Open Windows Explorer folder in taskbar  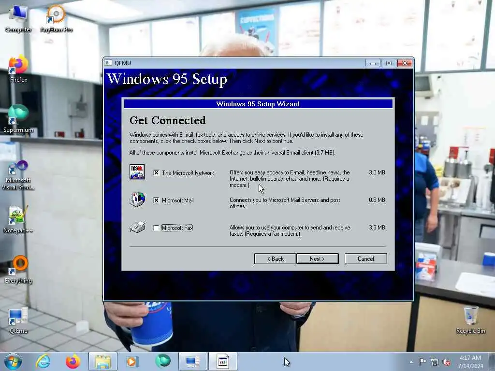click(x=103, y=361)
